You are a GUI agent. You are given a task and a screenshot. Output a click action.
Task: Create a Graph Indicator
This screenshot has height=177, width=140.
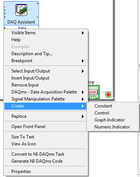point(113,120)
